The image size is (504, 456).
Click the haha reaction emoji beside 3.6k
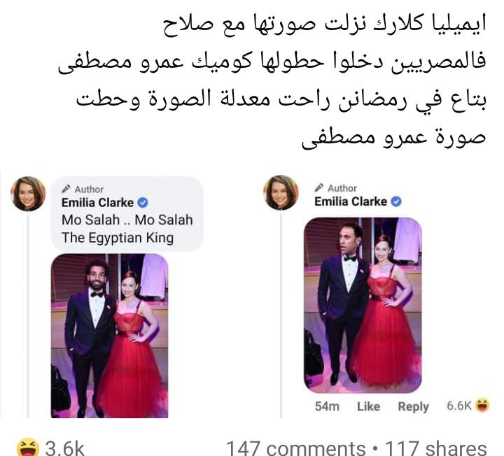(x=28, y=448)
